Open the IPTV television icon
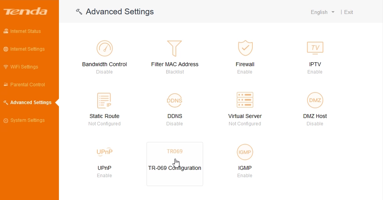Image resolution: width=383 pixels, height=200 pixels. [315, 48]
